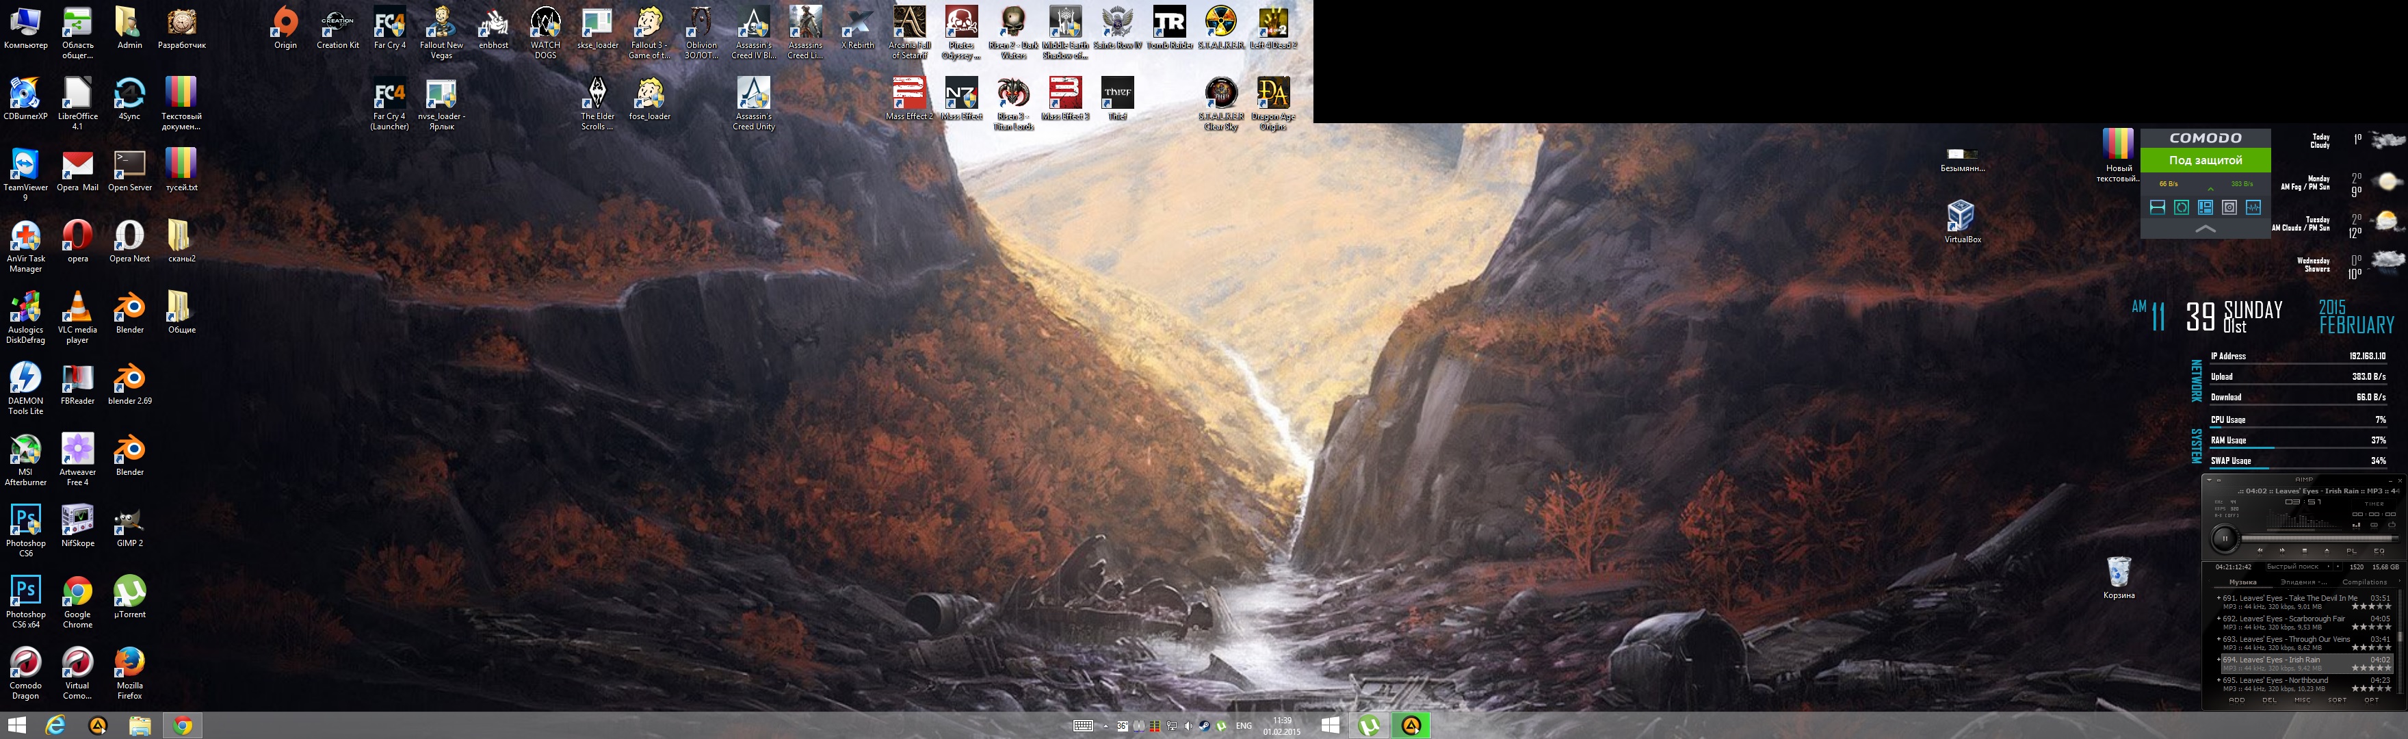Select the Эпидемия playlist tab in AIMP
The width and height of the screenshot is (2408, 739).
point(2303,582)
